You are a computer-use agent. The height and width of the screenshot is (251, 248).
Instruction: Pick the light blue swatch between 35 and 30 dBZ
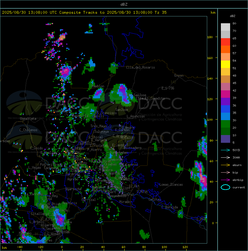coord(225,116)
